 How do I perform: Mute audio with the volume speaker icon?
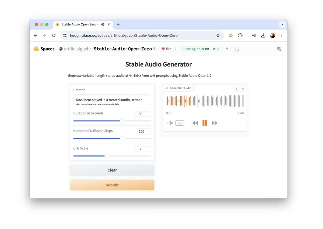pos(170,123)
